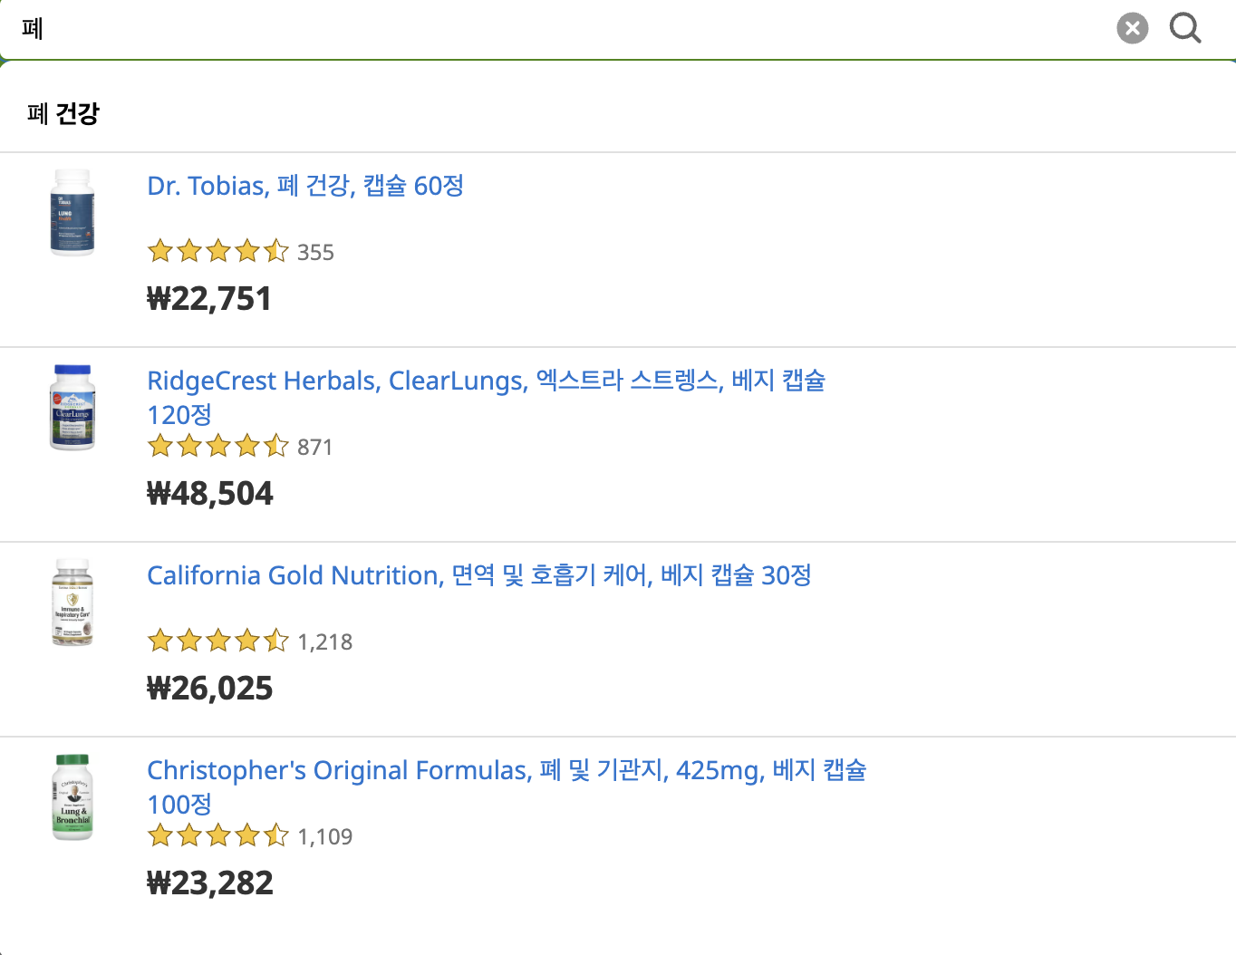Image resolution: width=1236 pixels, height=955 pixels.
Task: Select the California Gold Nutrition bottle image
Action: coord(72,603)
